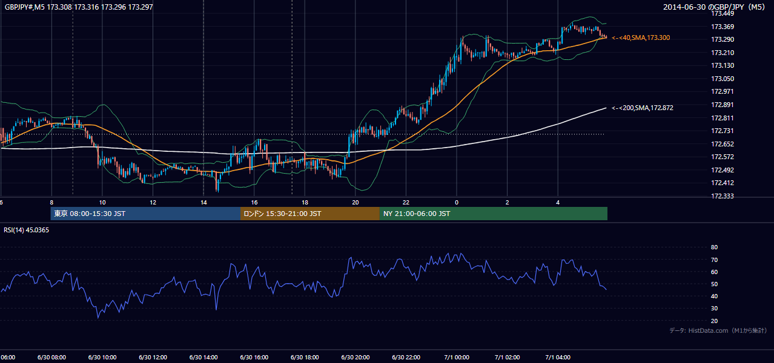Image resolution: width=774 pixels, height=363 pixels.
Task: Click hour tick 8 under the price chart
Action: coord(51,202)
